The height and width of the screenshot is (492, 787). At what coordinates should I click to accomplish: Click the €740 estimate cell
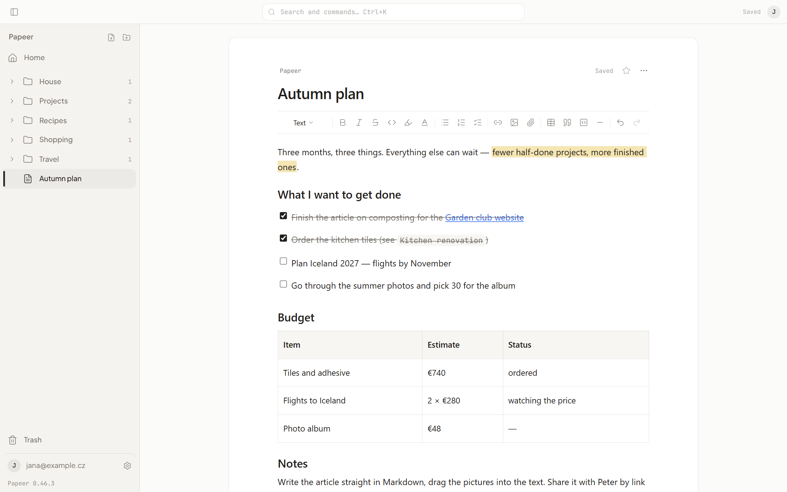(x=462, y=373)
